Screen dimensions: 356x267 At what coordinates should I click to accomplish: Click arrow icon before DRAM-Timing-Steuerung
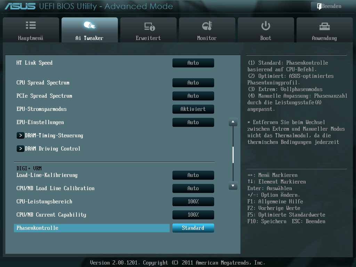(x=21, y=136)
